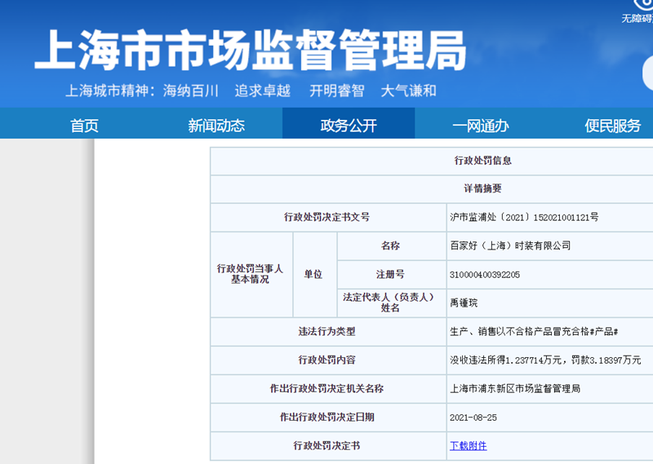Select authority name 上海市浦东新区市场监督管理局

click(x=515, y=389)
